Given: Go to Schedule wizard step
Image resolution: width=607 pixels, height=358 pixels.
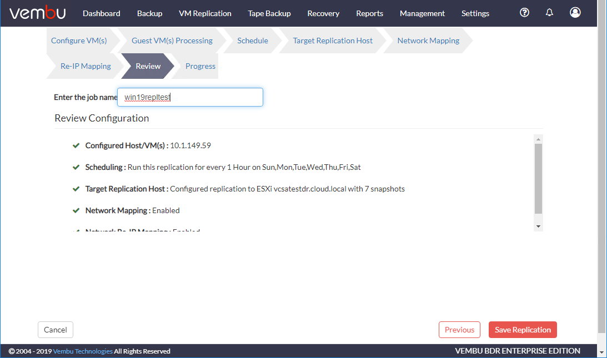Looking at the screenshot, I should [252, 41].
